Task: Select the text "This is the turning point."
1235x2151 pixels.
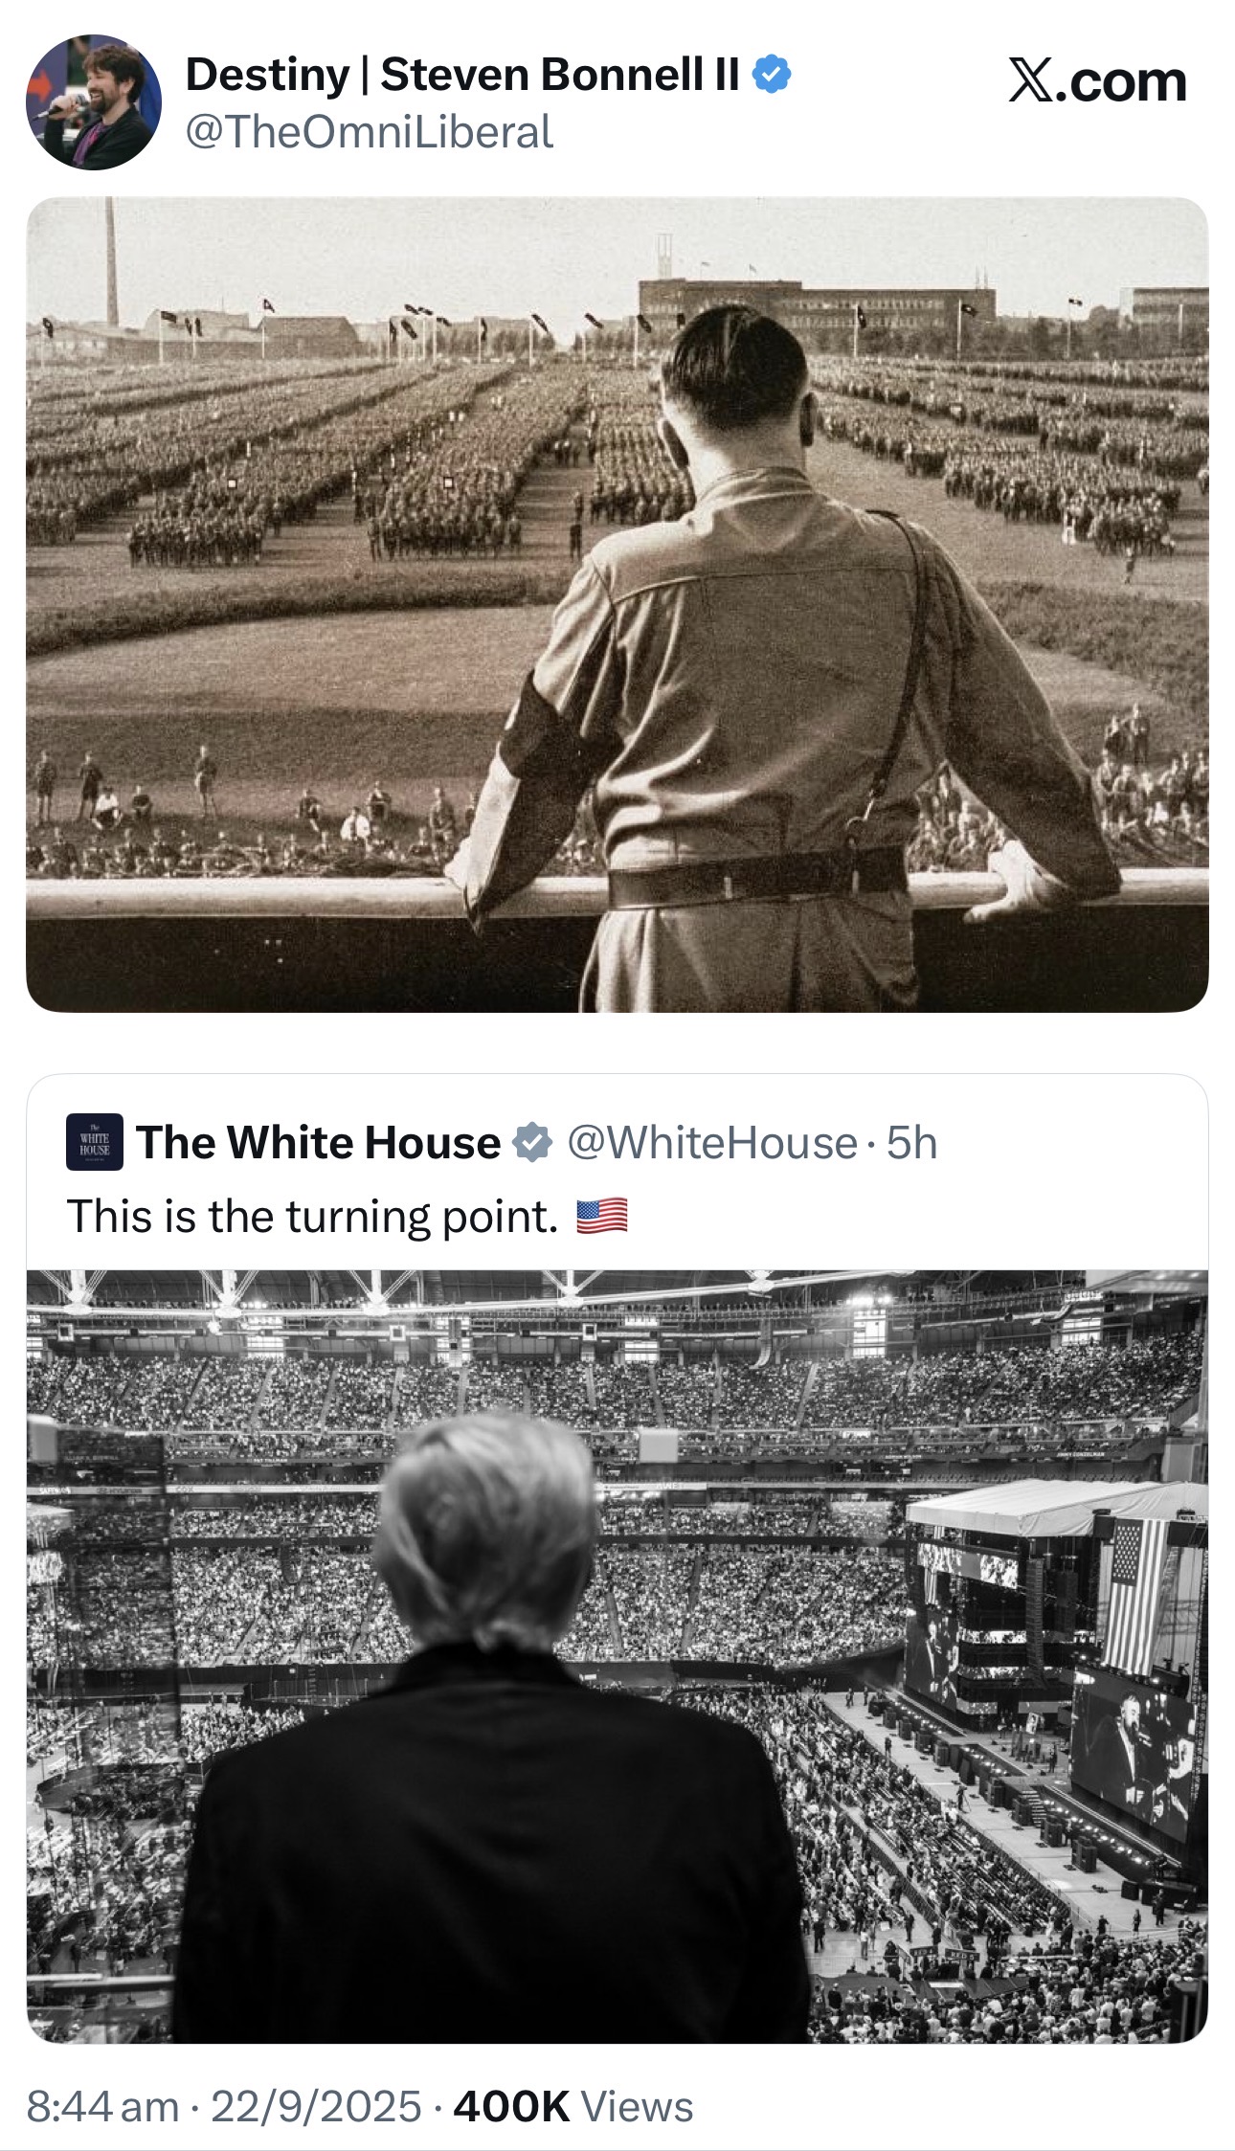Action: pyautogui.click(x=312, y=1217)
